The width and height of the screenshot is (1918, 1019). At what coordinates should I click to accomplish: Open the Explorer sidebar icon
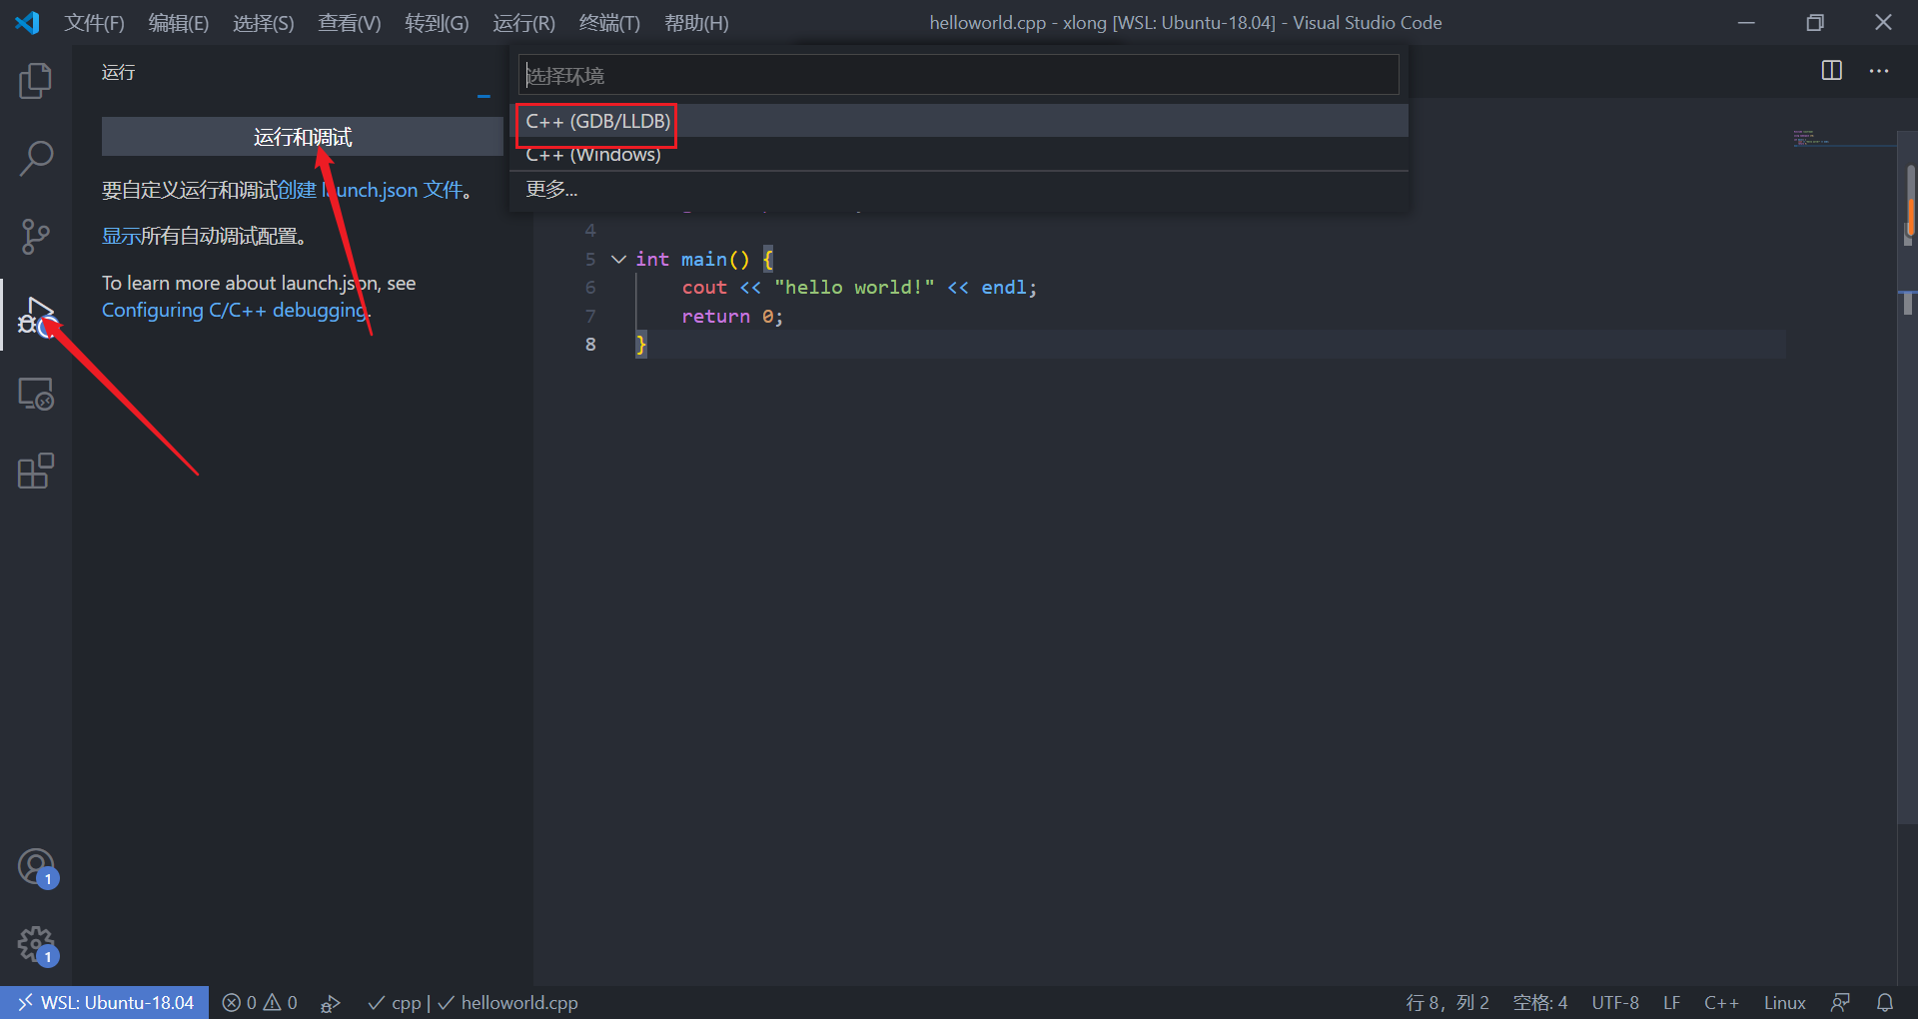[x=36, y=81]
